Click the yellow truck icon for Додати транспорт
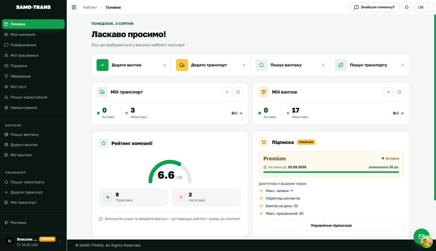Viewport: 436px width, 251px height. [x=182, y=65]
